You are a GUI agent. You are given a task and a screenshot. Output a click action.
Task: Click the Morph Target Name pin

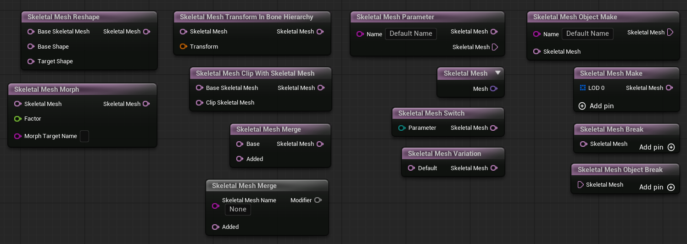[17, 136]
